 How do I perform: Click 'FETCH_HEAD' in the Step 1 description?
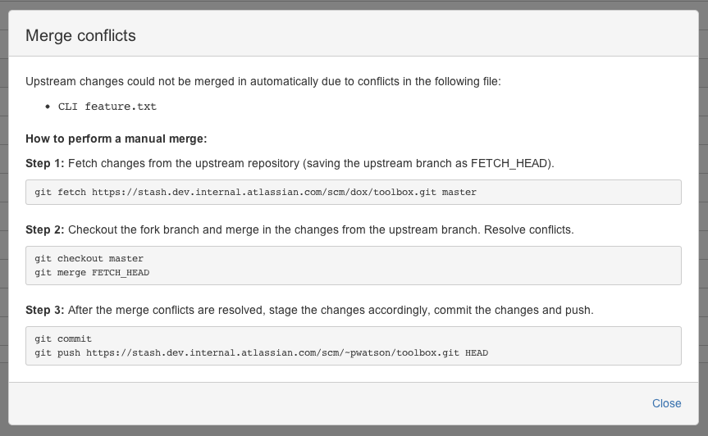pos(510,163)
